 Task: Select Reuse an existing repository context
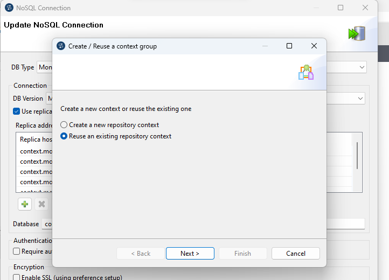[x=64, y=136]
